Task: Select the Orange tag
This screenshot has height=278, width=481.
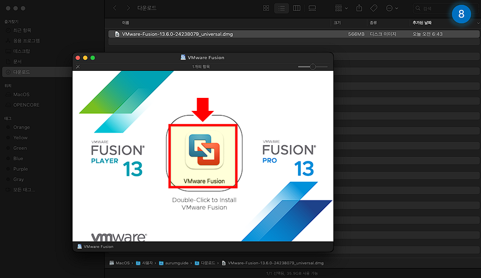Action: 21,127
